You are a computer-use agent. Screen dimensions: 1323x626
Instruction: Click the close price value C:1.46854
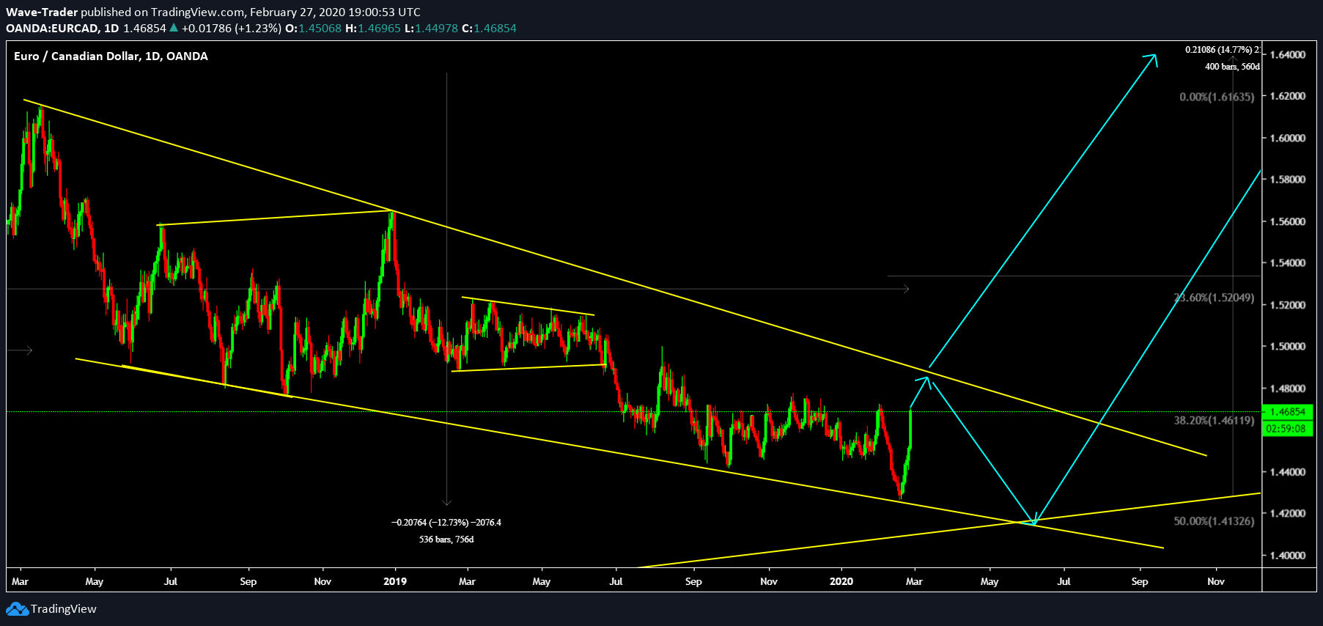pos(489,29)
